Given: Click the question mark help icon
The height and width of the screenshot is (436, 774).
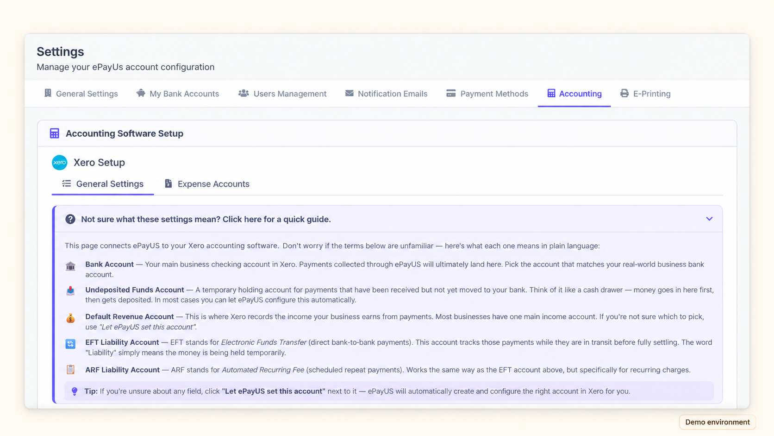Looking at the screenshot, I should tap(70, 219).
